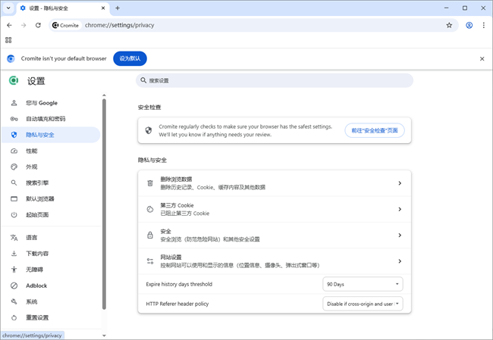This screenshot has height=340, width=493.
Task: Click the blocked-circle icon next to Adblock
Action: [x=14, y=285]
